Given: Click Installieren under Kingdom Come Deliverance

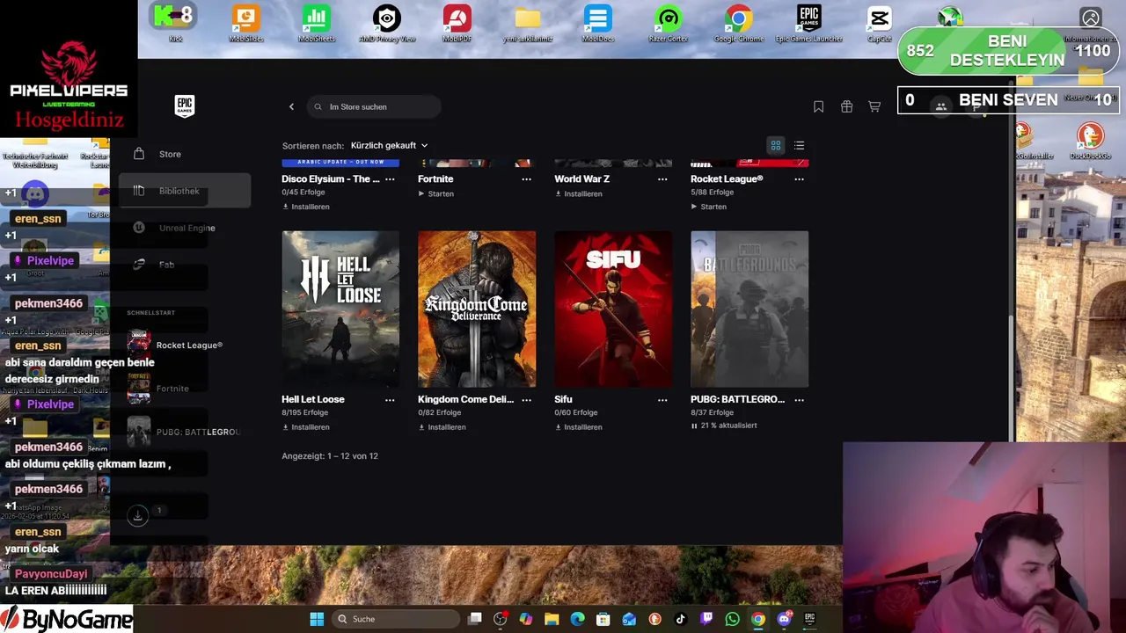Looking at the screenshot, I should (x=442, y=427).
